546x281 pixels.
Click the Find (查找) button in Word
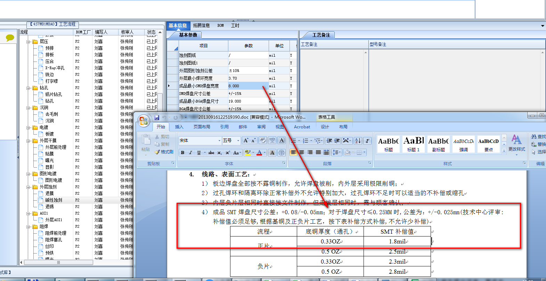click(538, 136)
